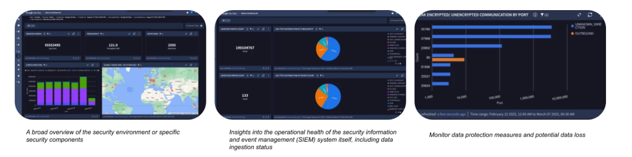Open the filter icon on the Port chart header
This screenshot has width=632, height=157.
tap(542, 15)
